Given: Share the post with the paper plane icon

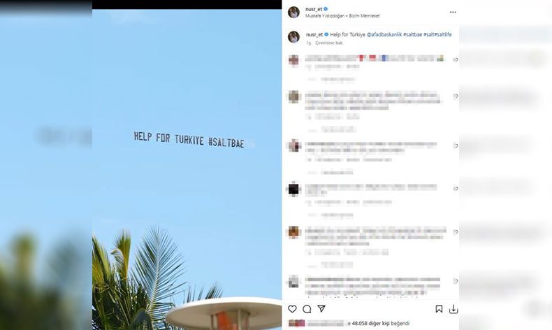Looking at the screenshot, I should pos(321,308).
